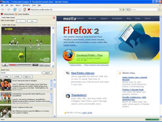Reload the page with the refresh icon
Viewport: 162px width, 122px height.
(15, 10)
